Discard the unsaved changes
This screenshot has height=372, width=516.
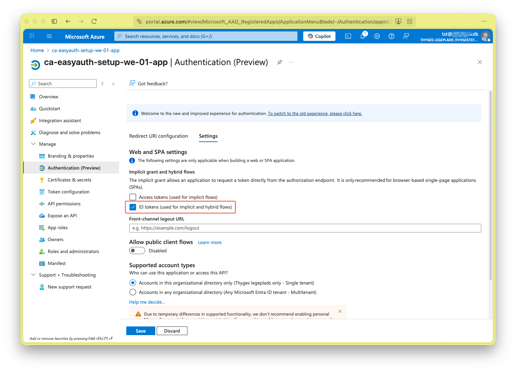coord(172,331)
